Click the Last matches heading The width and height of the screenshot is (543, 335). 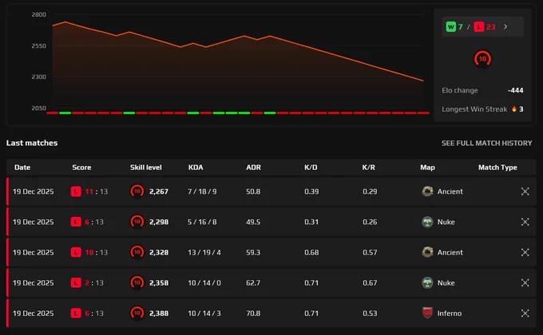tap(32, 143)
